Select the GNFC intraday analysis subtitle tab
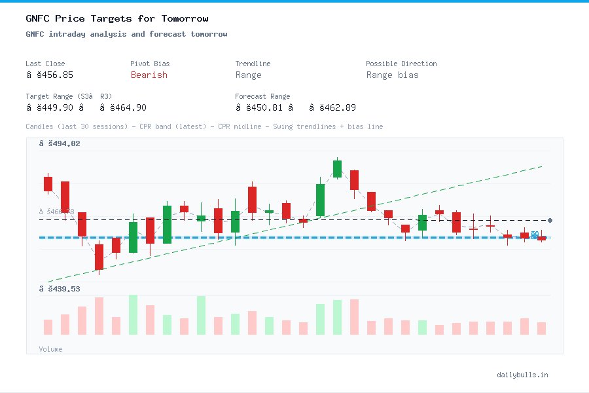Screen dimensions: 589x393 tap(128, 34)
